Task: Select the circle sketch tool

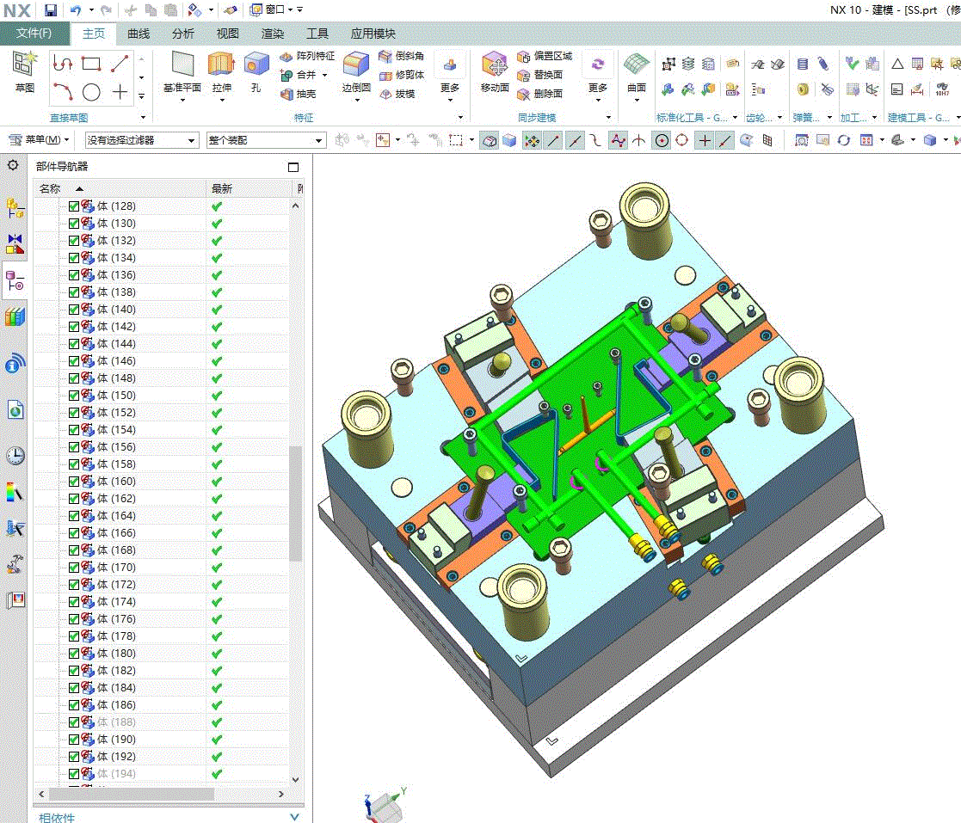Action: tap(91, 92)
